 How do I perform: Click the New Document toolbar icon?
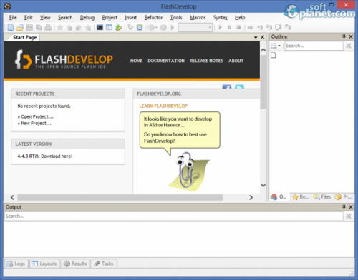[11, 27]
